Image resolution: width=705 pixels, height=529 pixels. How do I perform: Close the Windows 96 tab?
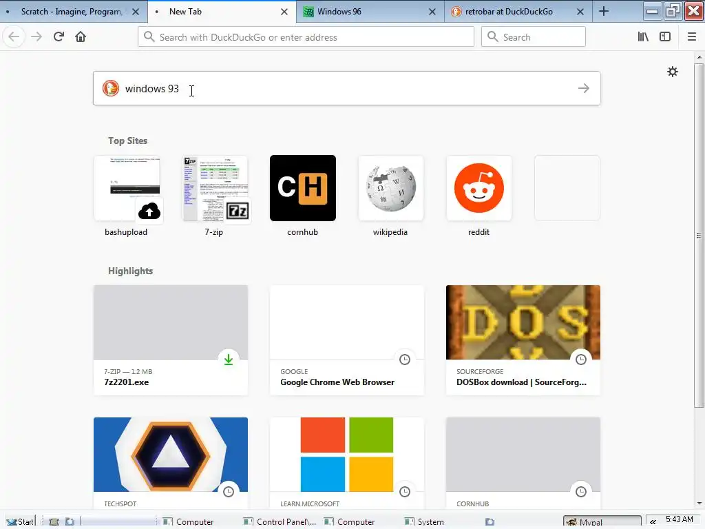tap(432, 12)
